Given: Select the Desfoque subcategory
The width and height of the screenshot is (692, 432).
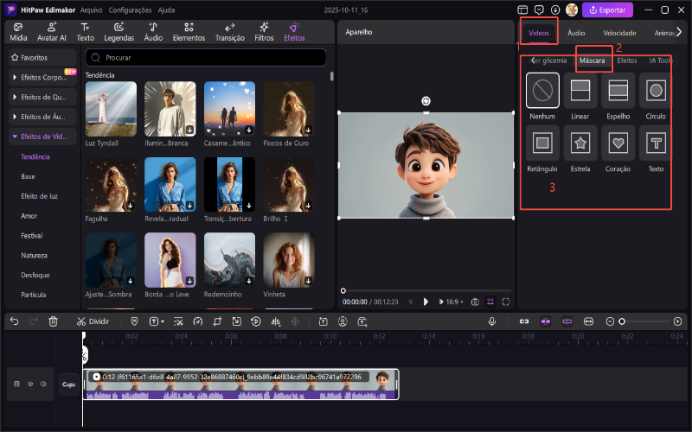Looking at the screenshot, I should pyautogui.click(x=35, y=275).
